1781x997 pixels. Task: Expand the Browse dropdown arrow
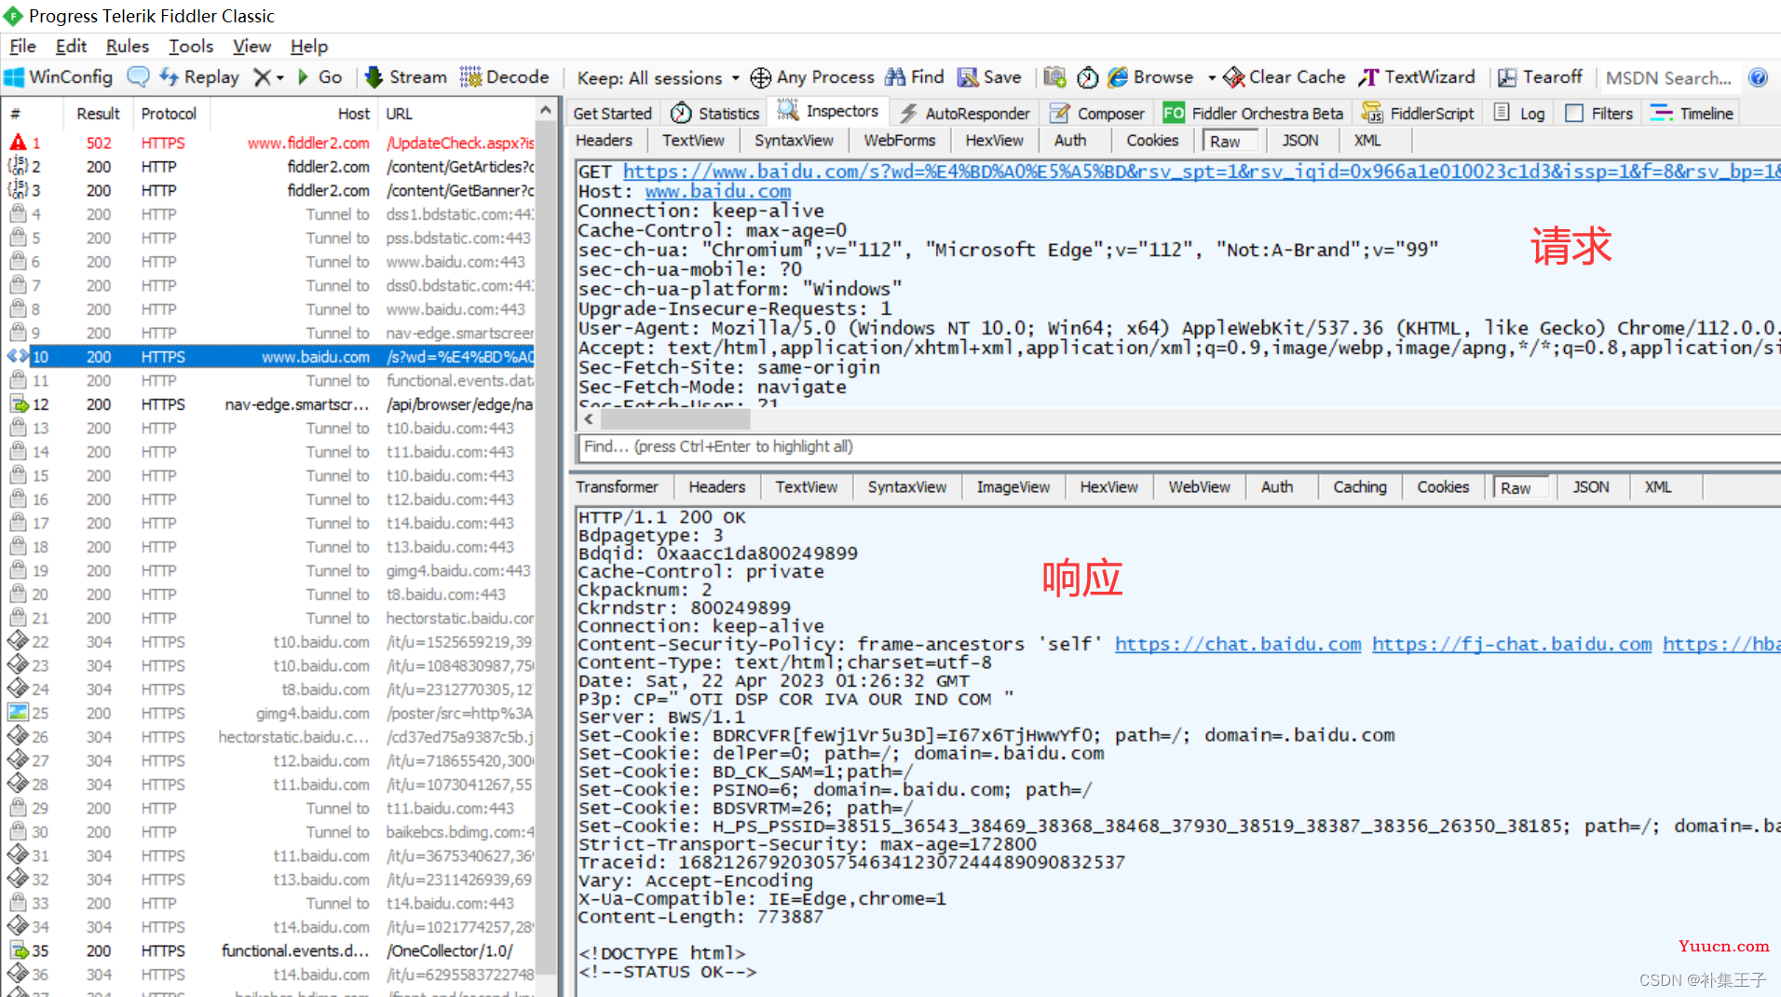click(1211, 78)
